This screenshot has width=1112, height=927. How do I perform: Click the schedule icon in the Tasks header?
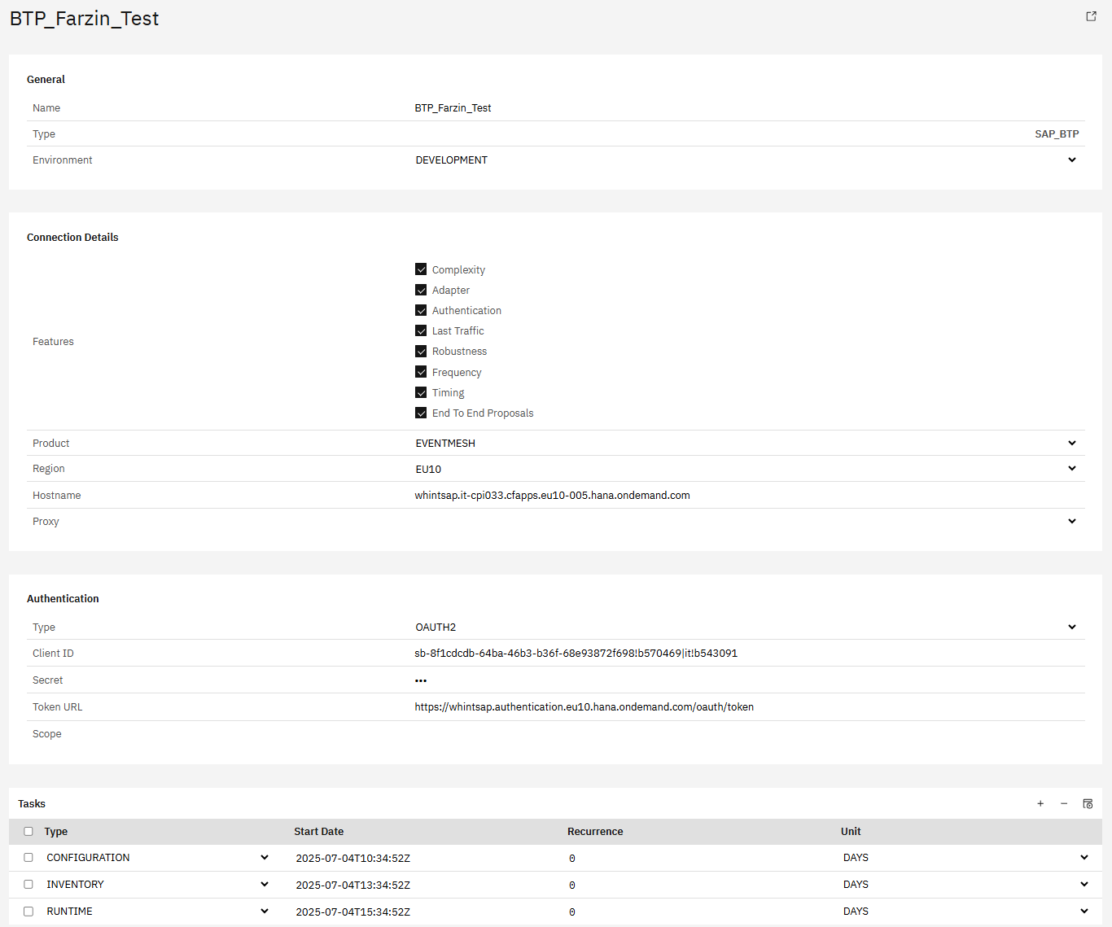click(x=1088, y=803)
